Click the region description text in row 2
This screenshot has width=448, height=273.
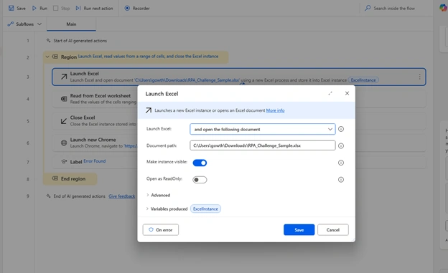click(148, 56)
